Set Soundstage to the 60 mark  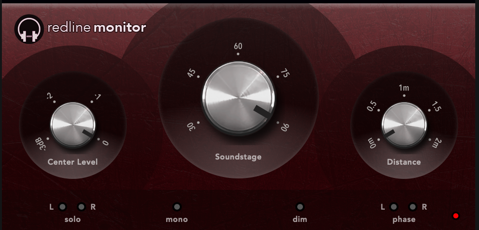tap(238, 46)
